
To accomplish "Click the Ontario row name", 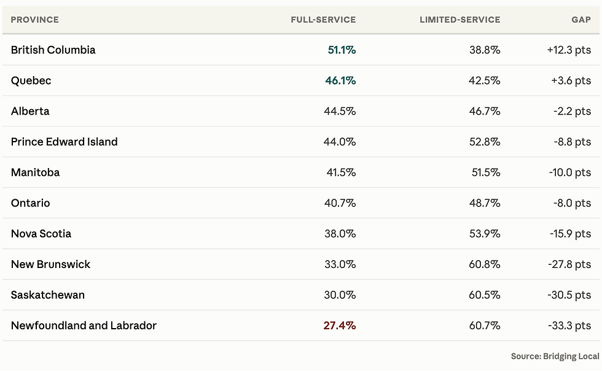I will tap(30, 203).
